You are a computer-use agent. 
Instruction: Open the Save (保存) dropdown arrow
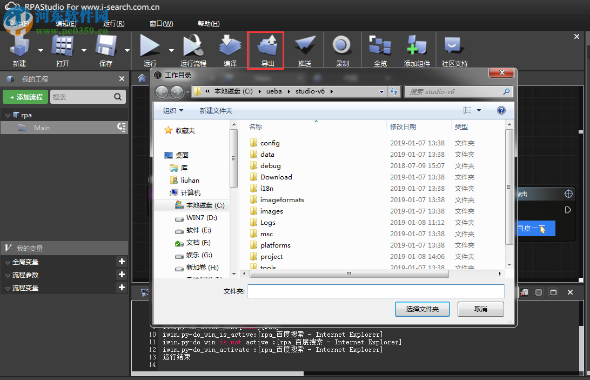pos(127,50)
